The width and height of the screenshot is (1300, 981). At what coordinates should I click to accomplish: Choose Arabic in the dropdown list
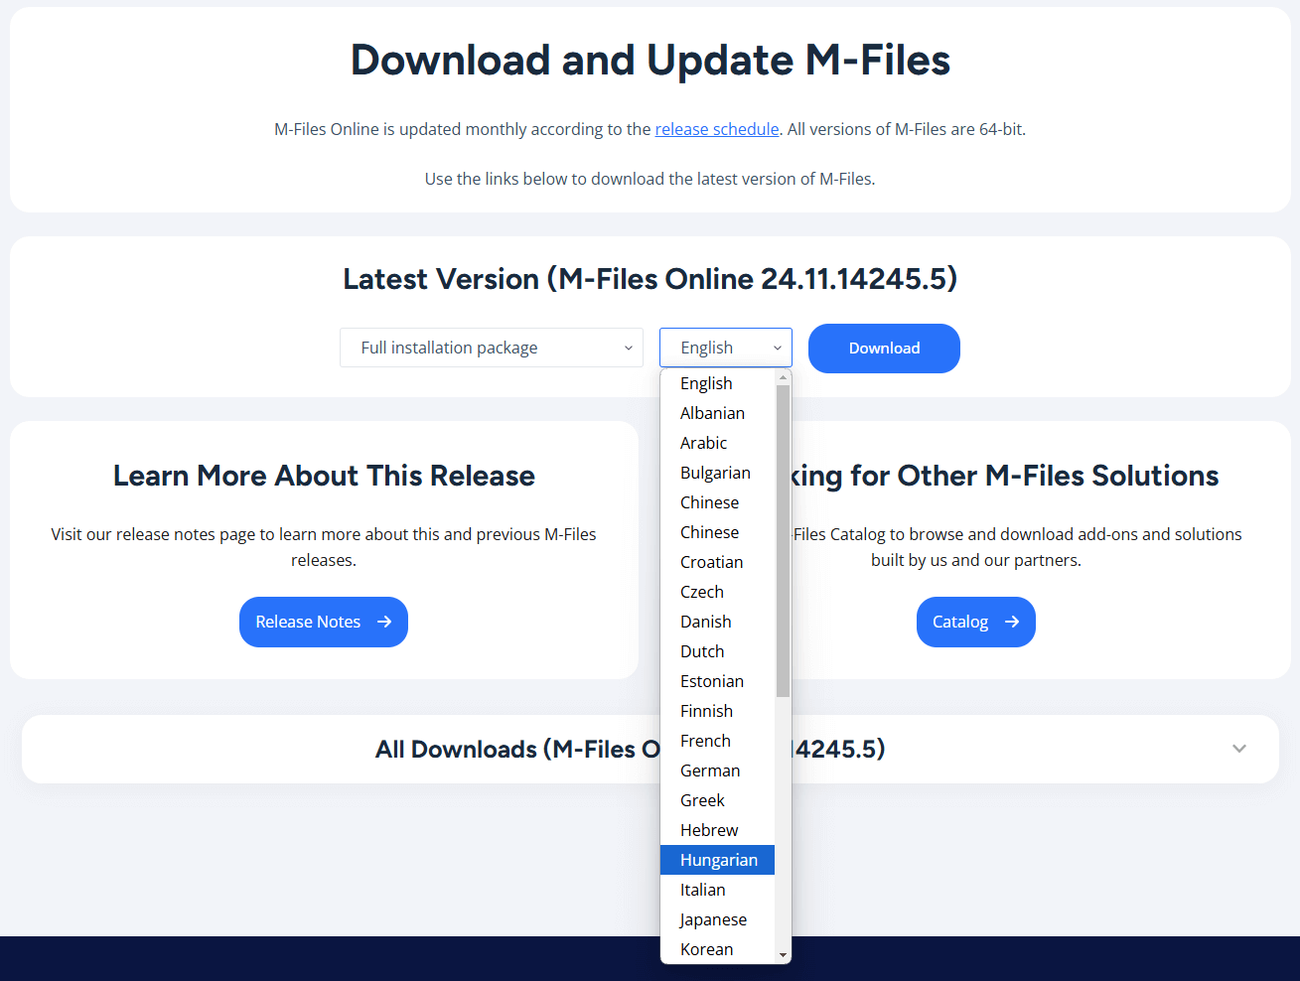717,443
